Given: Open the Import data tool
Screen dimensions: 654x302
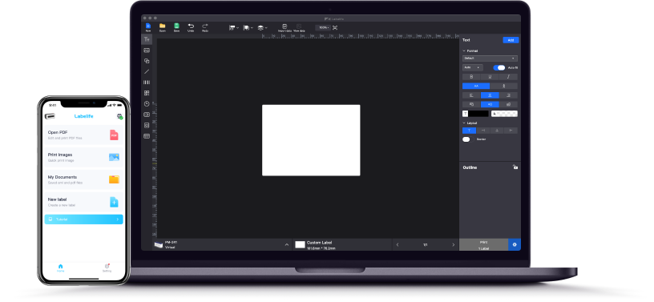Looking at the screenshot, I should click(285, 27).
